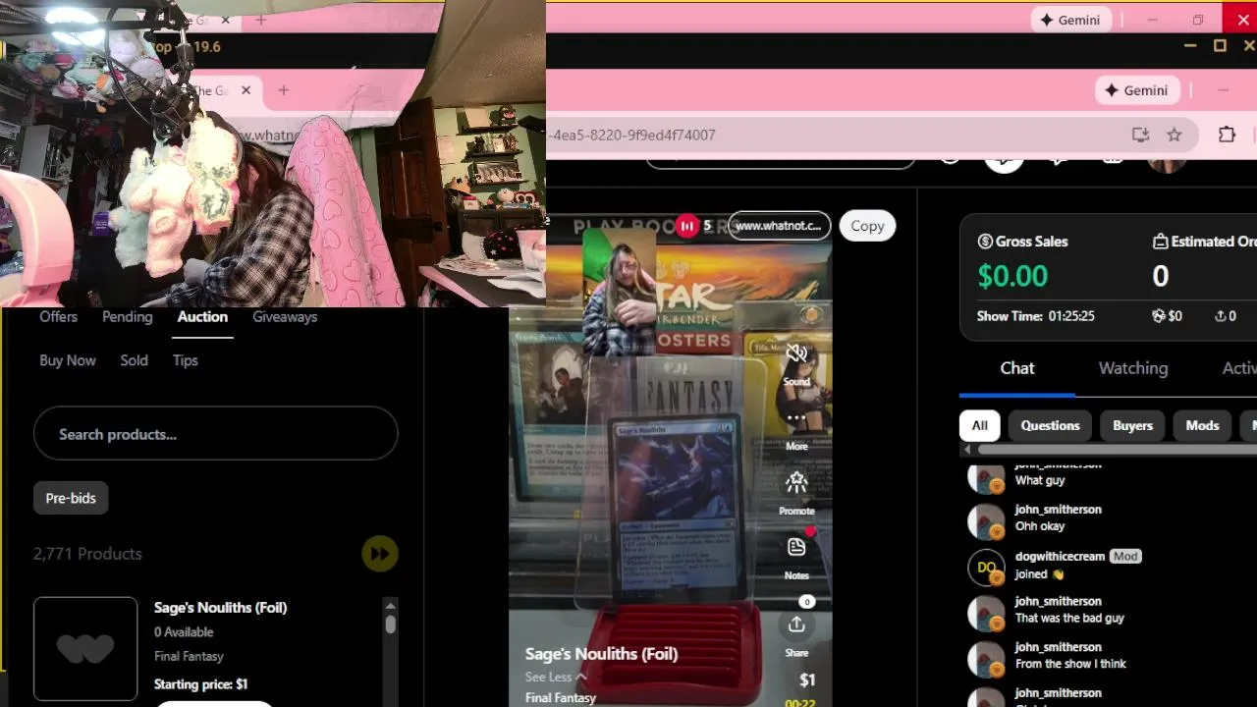Image resolution: width=1257 pixels, height=707 pixels.
Task: Close the browser tab in webcam overlay
Action: coord(246,90)
